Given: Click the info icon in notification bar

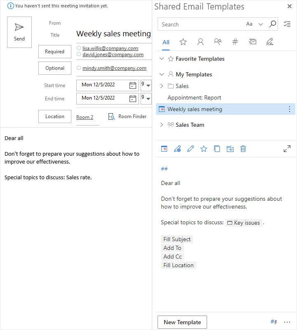Looking at the screenshot, I should click(10, 6).
